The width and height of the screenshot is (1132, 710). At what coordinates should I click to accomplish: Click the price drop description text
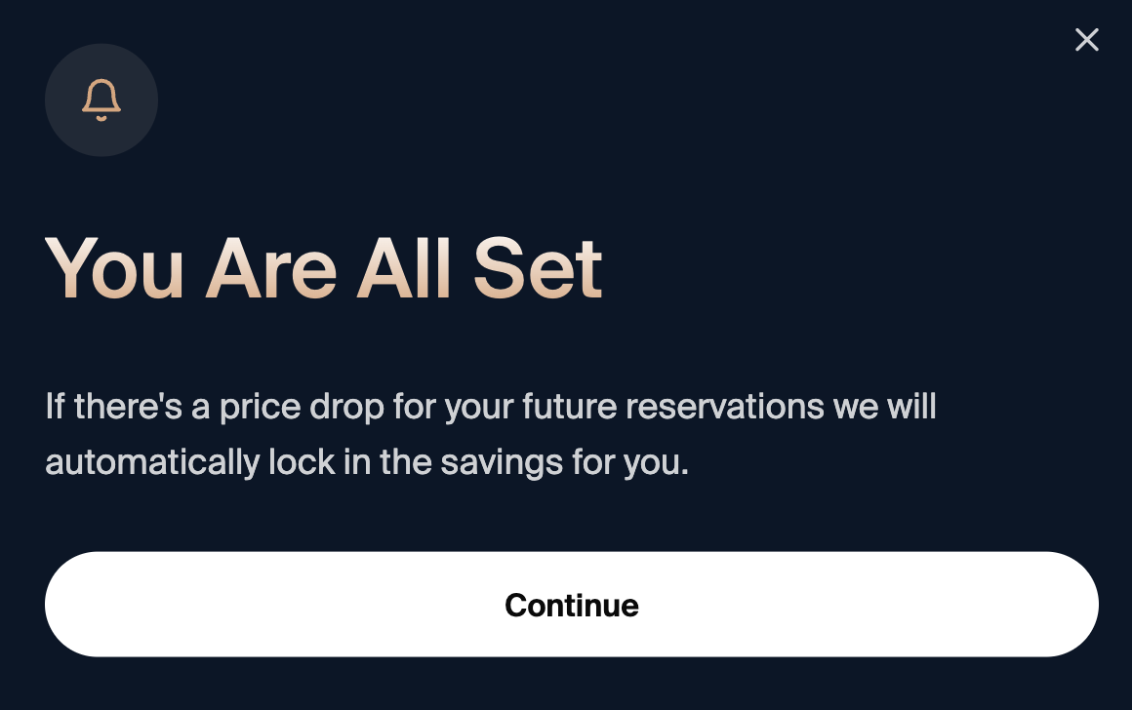click(x=490, y=434)
